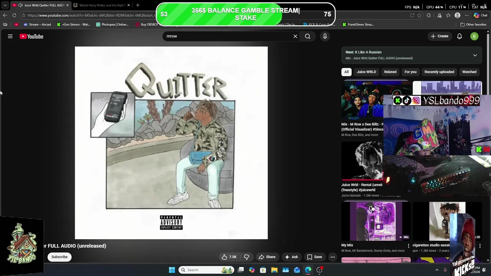Click the magnifier search button
This screenshot has width=491, height=276.
click(x=308, y=36)
